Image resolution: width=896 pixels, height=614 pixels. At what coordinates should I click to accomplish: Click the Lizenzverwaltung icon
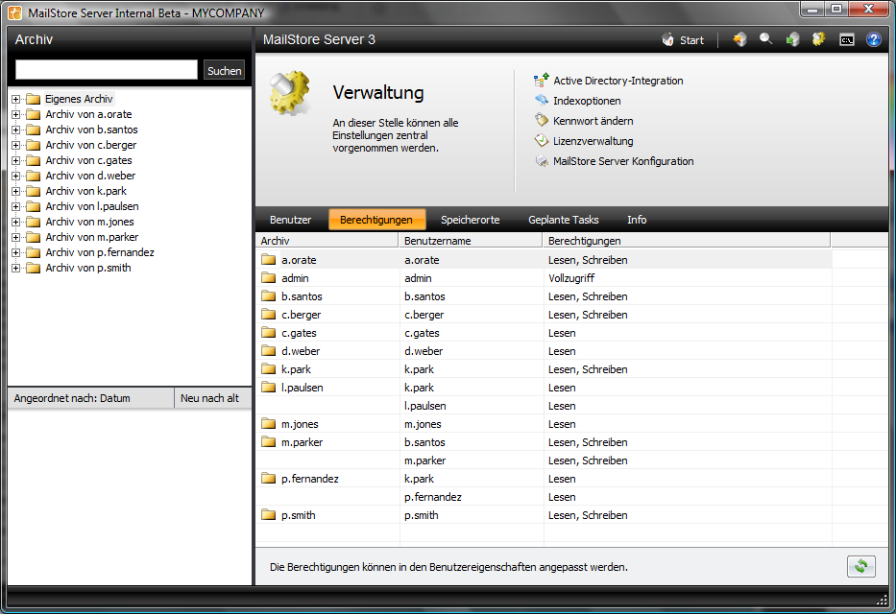click(541, 140)
